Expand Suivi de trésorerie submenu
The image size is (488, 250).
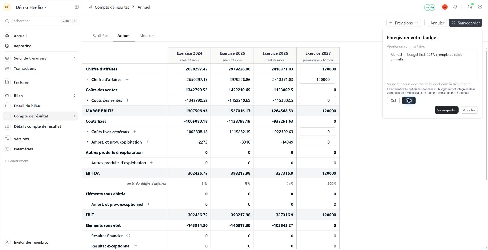tap(75, 58)
